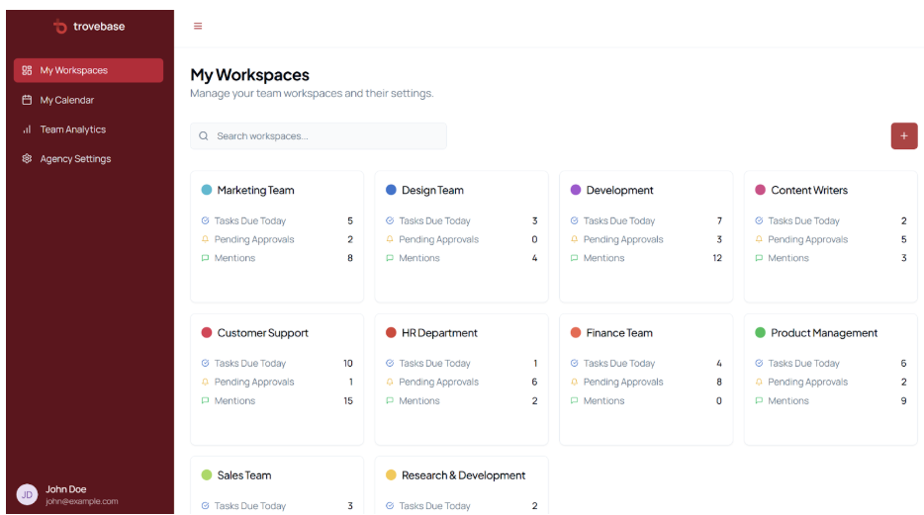This screenshot has height=515, width=924.
Task: Click Marketing Team Pending Approvals bell icon
Action: (205, 239)
